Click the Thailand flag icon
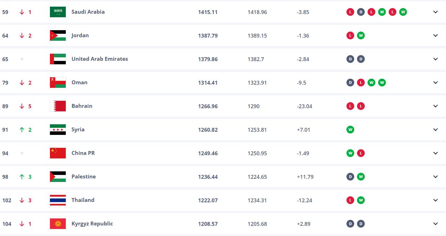The image size is (446, 236). point(58,200)
